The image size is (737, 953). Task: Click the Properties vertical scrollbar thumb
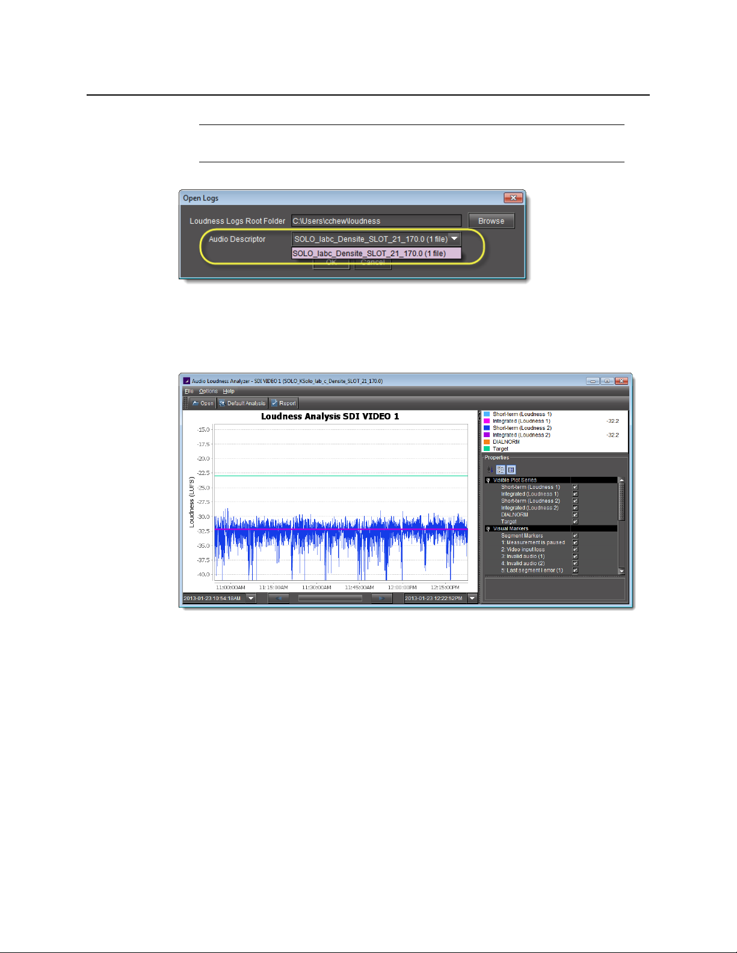(x=621, y=502)
